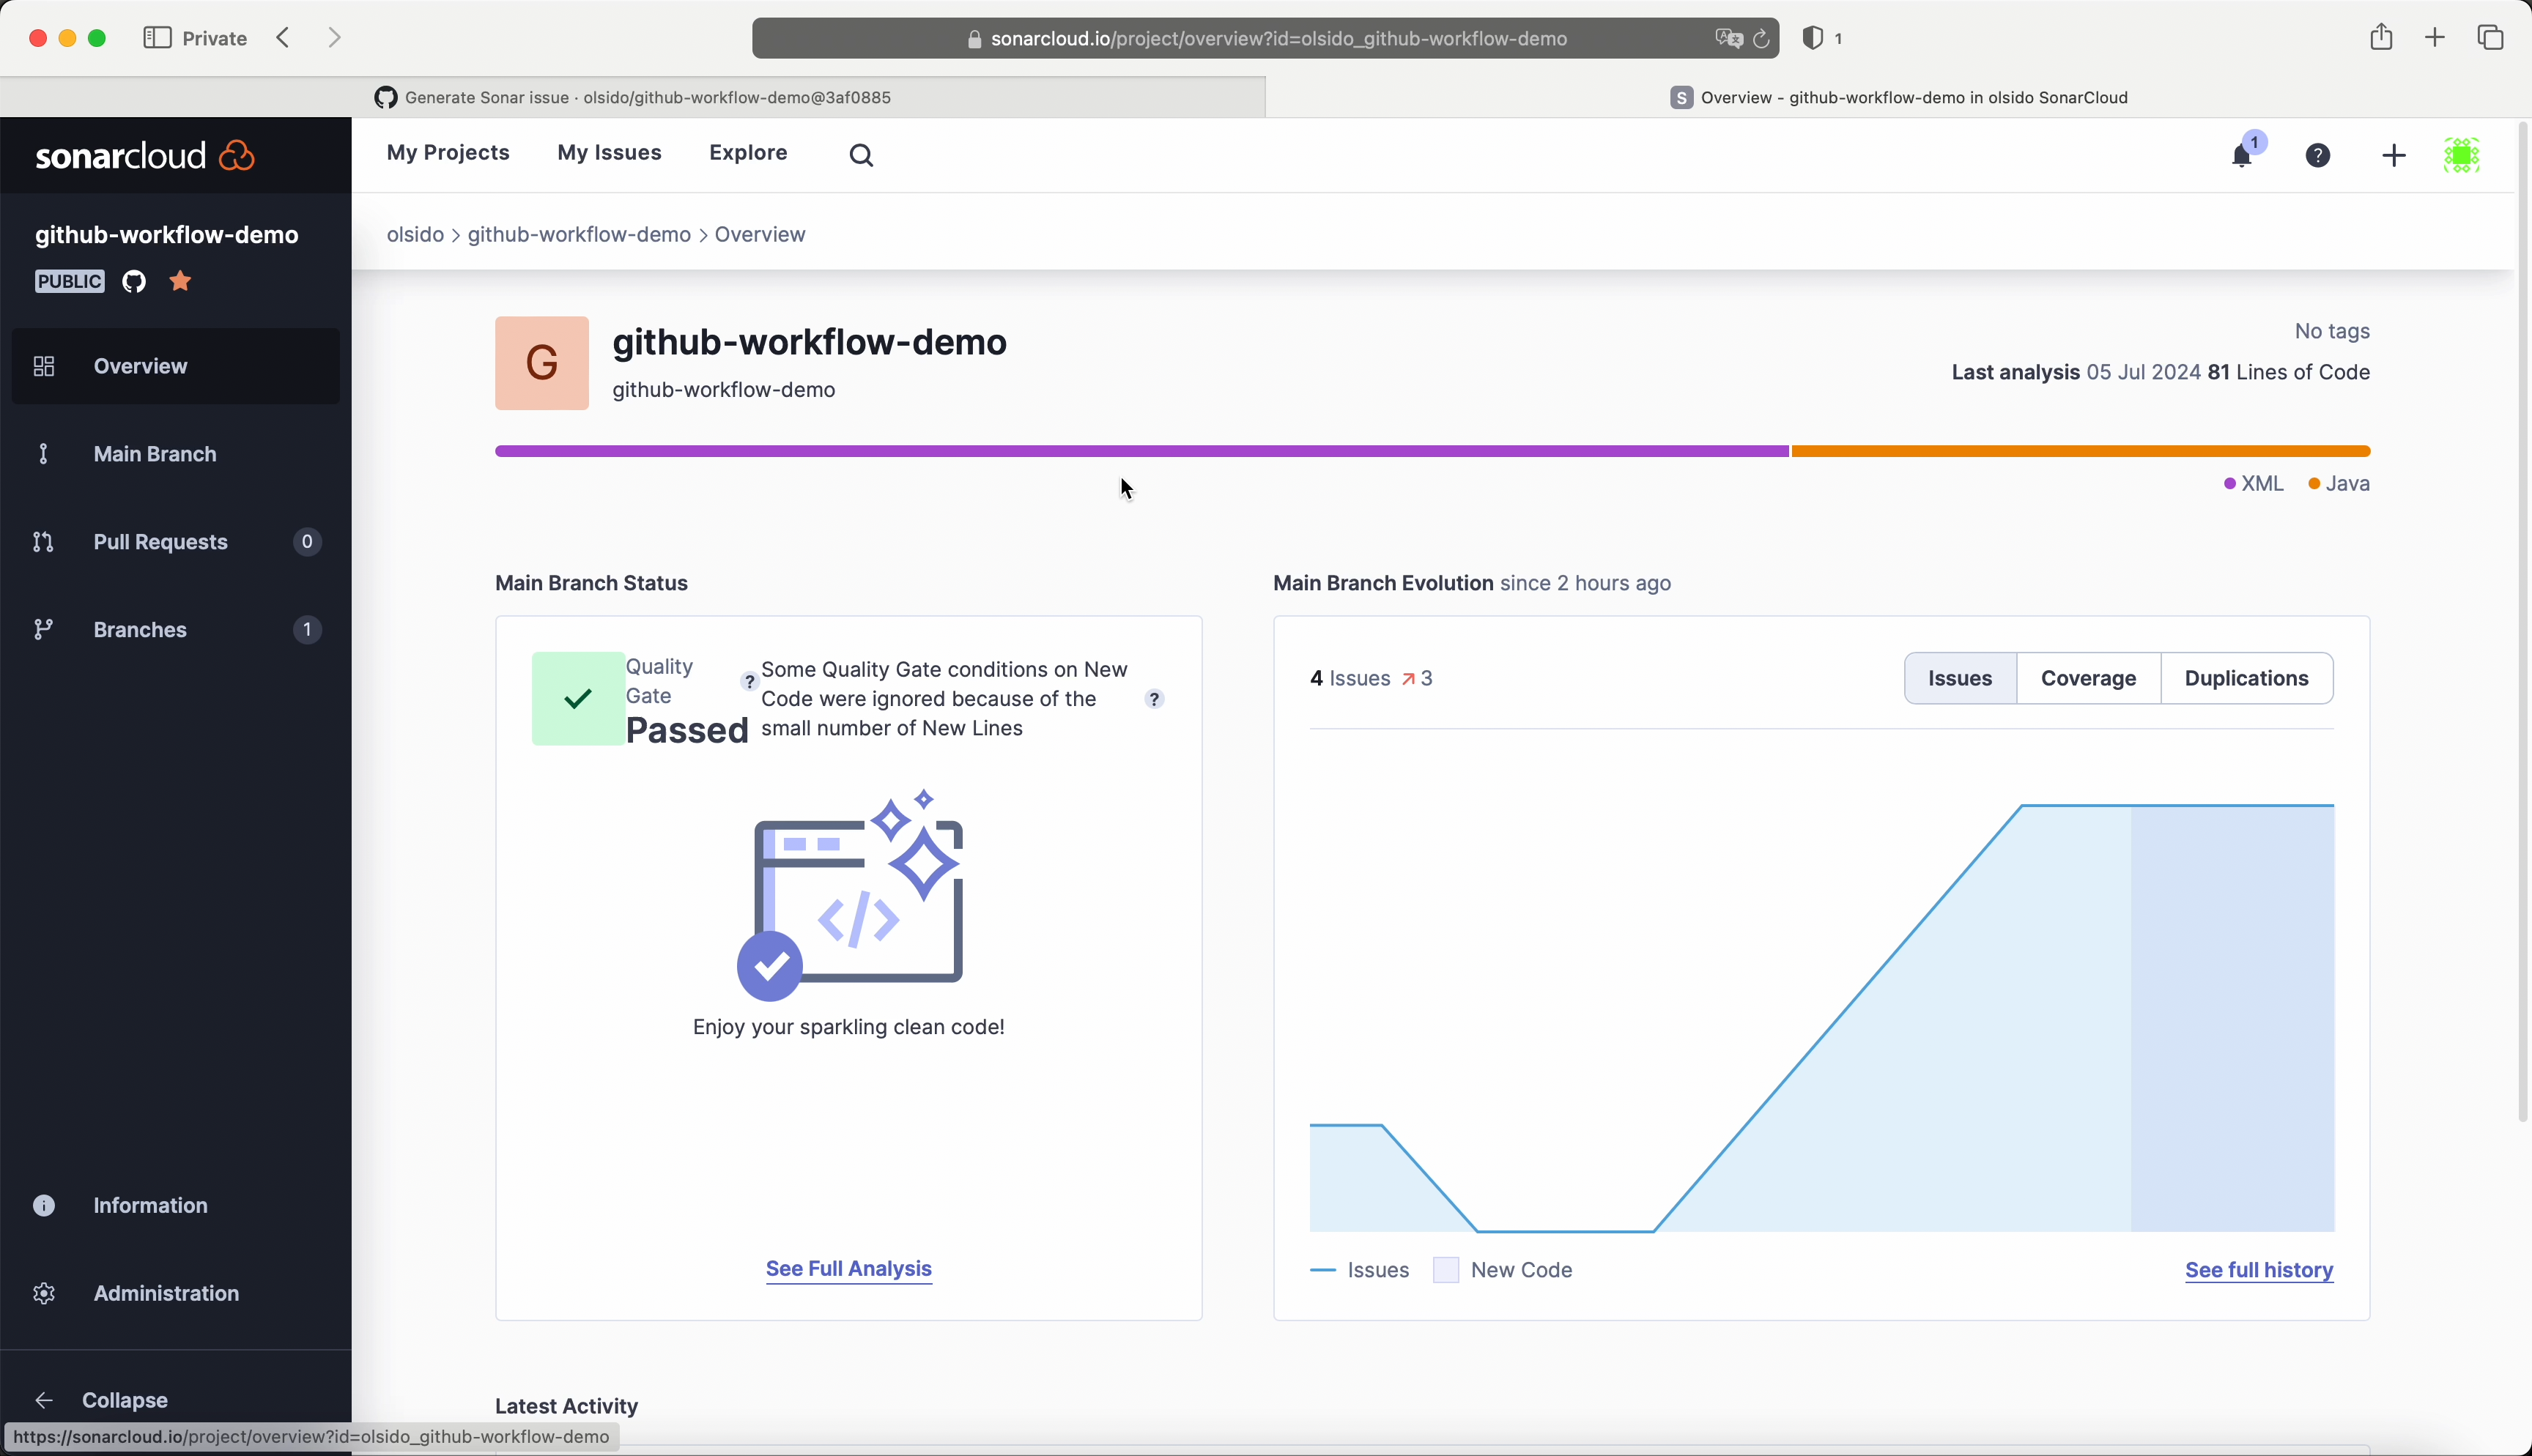Click the search magnifier icon
The width and height of the screenshot is (2532, 1456).
click(861, 155)
